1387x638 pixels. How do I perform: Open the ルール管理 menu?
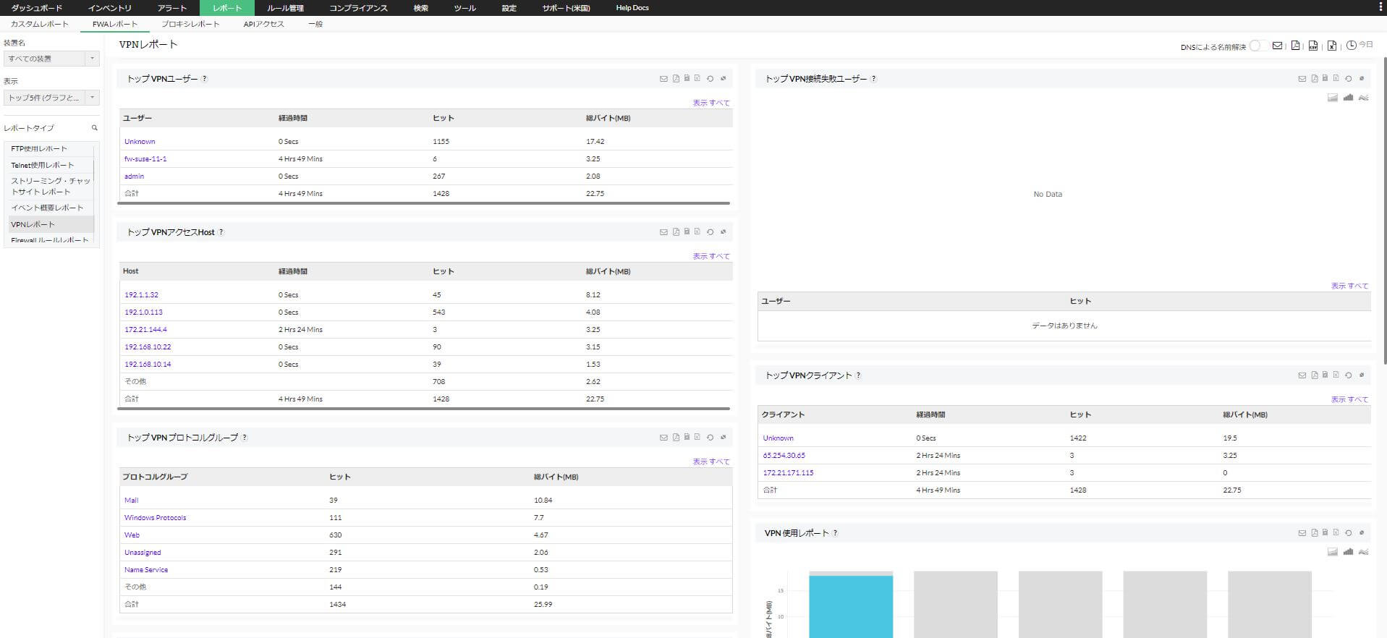(285, 8)
